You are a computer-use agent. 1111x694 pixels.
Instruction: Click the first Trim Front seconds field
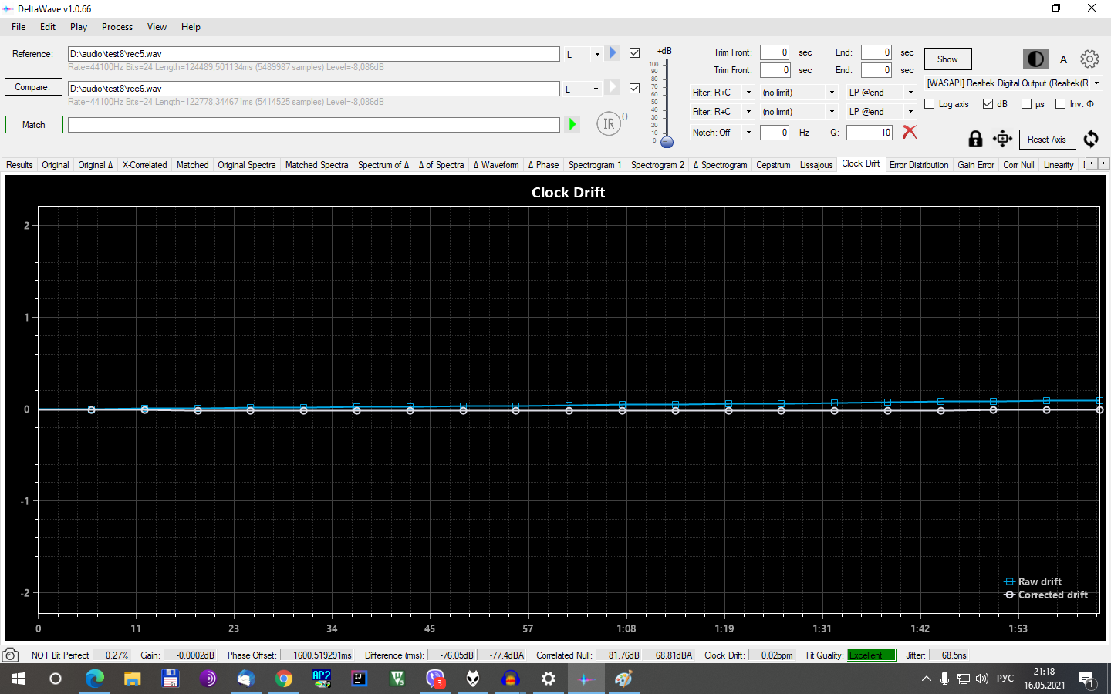tap(775, 52)
